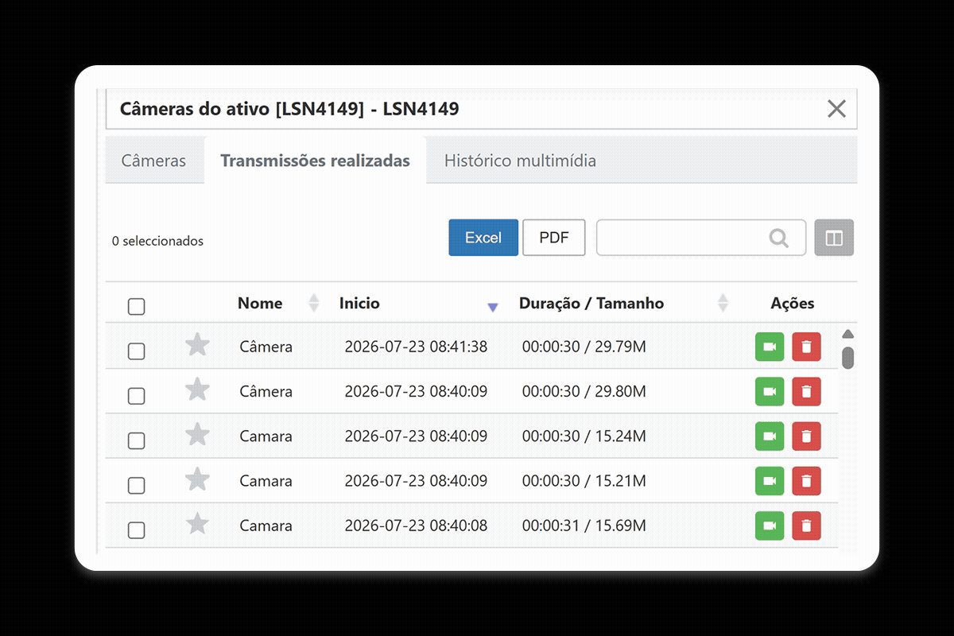Click the 00:00:30 / 15.21M cell
Viewport: 954px width, 636px height.
click(x=584, y=481)
